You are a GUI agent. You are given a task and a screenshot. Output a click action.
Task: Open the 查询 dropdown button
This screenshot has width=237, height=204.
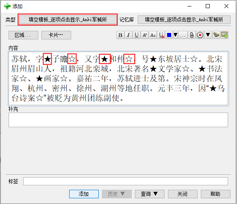pos(150,194)
